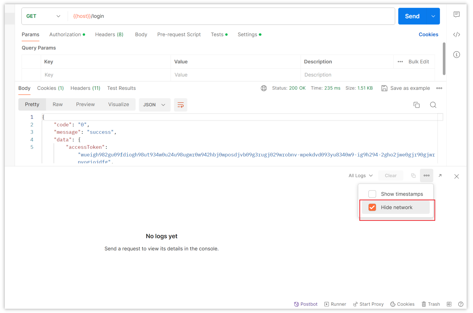Viewport: 473px width, 313px height.
Task: Open Cookies manager in status bar
Action: 402,304
